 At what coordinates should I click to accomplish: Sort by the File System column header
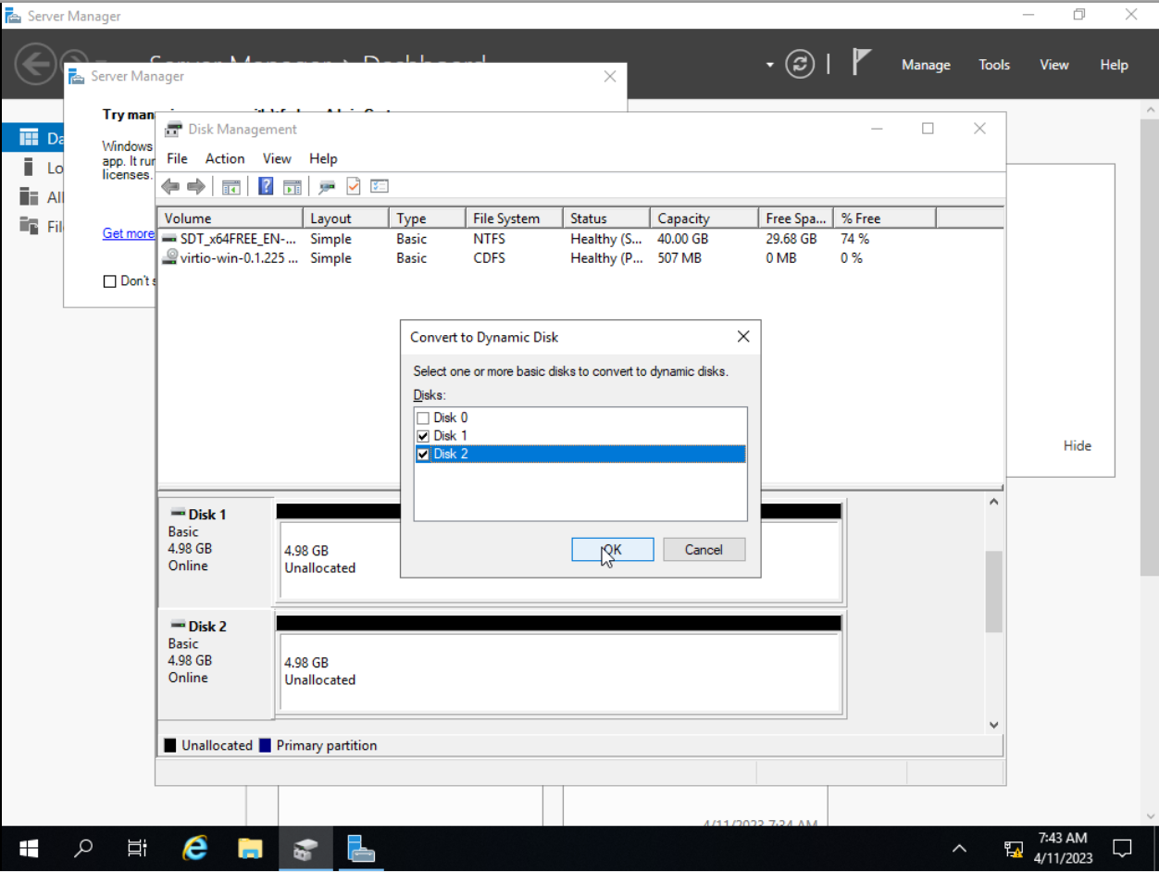515,218
